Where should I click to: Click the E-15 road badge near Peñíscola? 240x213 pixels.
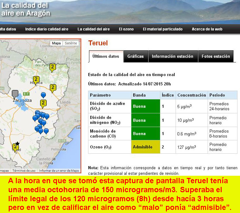[x=62, y=141]
